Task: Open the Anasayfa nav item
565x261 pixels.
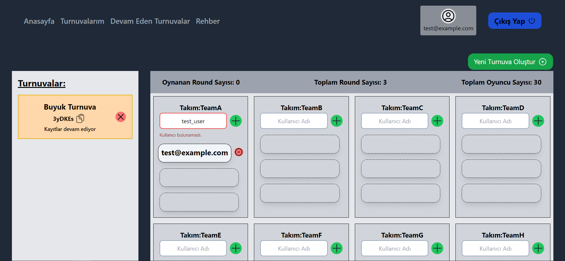Action: (x=39, y=21)
